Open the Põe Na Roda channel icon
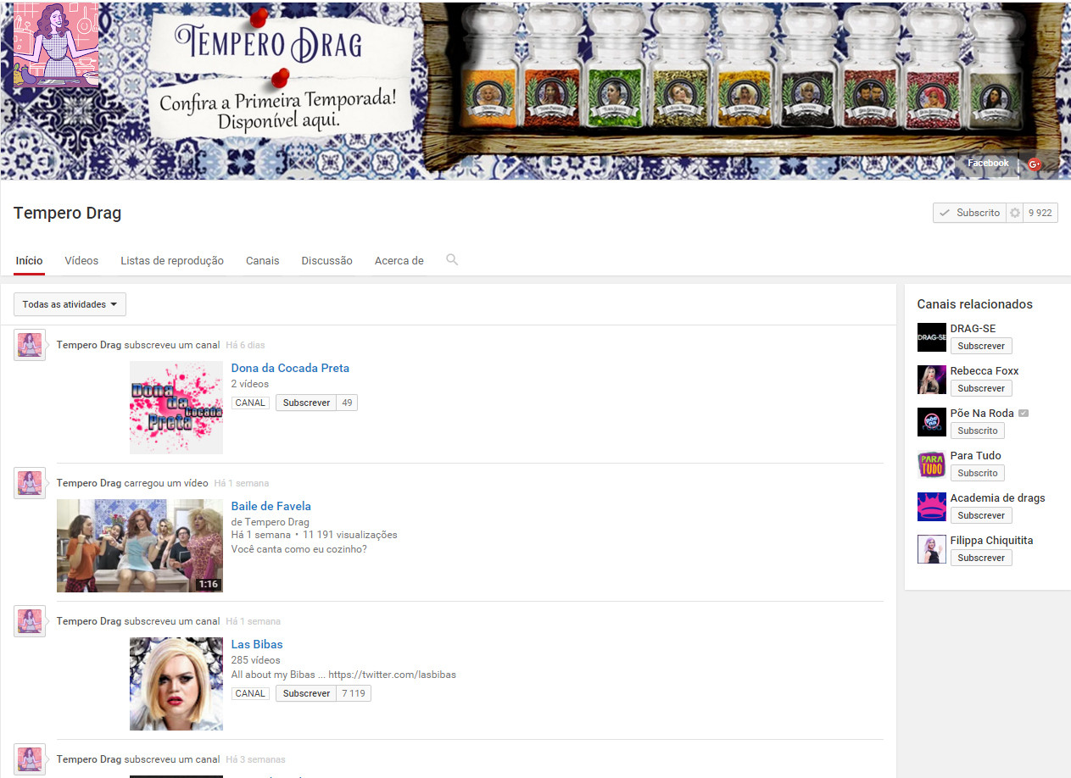Screen dimensions: 1071x778 [931, 422]
